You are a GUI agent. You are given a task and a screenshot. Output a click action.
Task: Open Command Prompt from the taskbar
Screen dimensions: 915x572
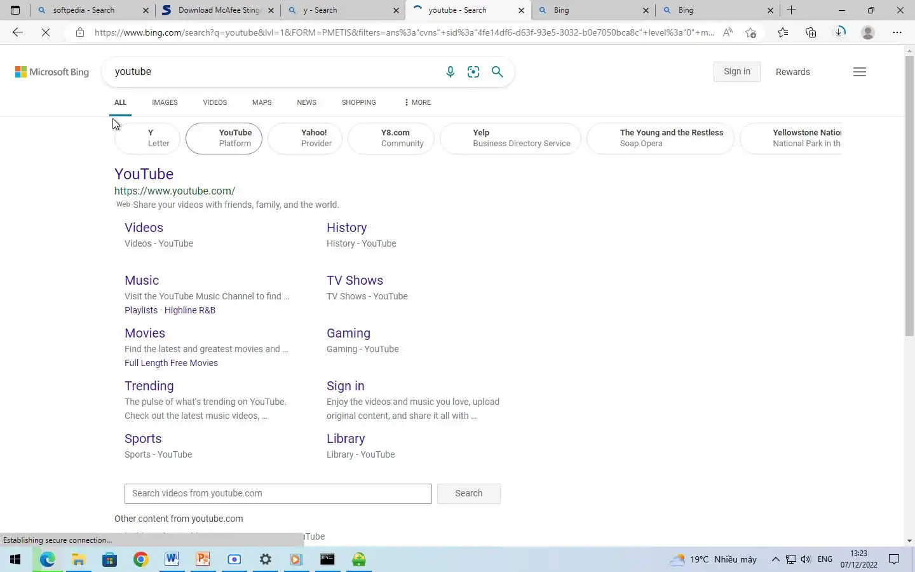(x=327, y=559)
